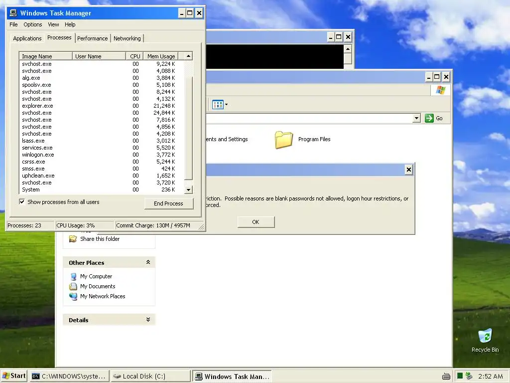Open the View menu in Task Manager
Screen dimensions: 510x383
[53, 24]
